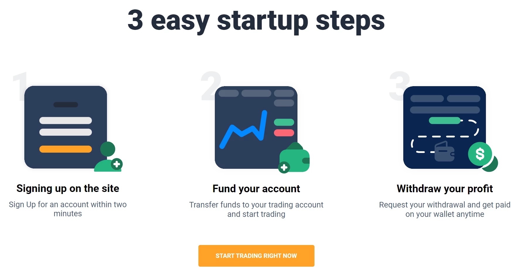Click the green dollar coin icon
The width and height of the screenshot is (512, 274).
(x=480, y=154)
